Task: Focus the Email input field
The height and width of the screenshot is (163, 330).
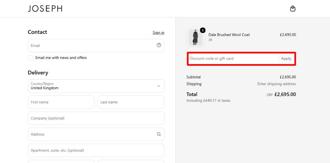Action: (x=96, y=45)
